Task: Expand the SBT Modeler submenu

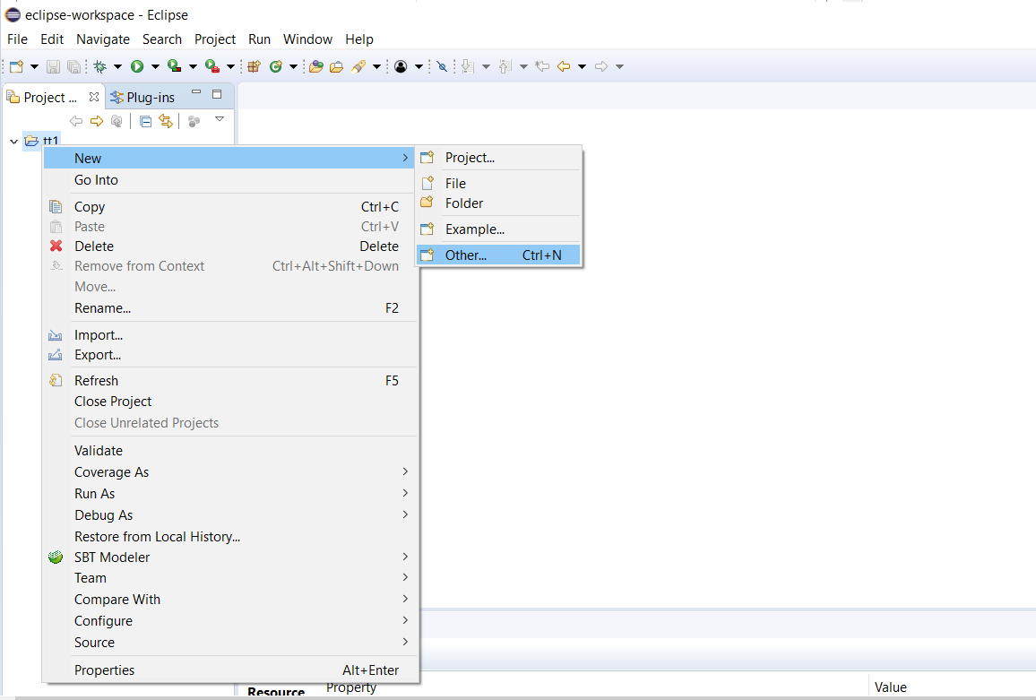Action: [x=229, y=557]
